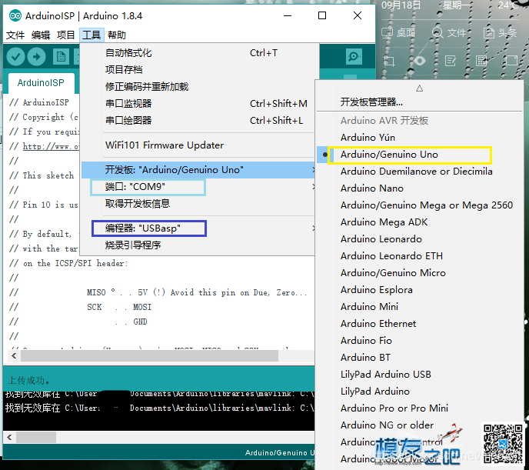Click the Verify checkmark toolbar button
529x470 pixels.
click(x=15, y=56)
